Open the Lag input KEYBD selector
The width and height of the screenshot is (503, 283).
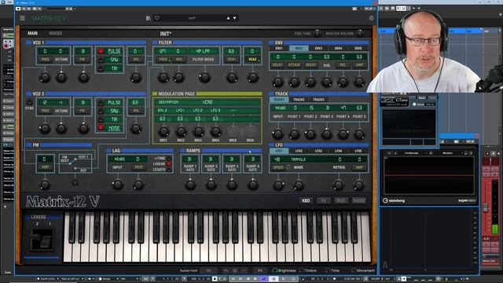(x=117, y=159)
